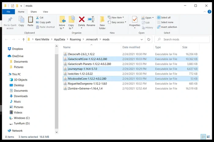This screenshot has height=142, width=214.
Task: Click Invert selection option
Action: [167, 27]
